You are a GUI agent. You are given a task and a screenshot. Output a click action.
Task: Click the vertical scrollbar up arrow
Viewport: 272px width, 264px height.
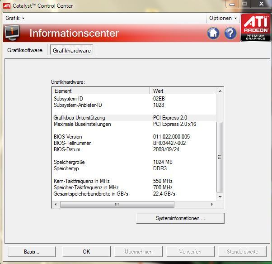(220, 91)
